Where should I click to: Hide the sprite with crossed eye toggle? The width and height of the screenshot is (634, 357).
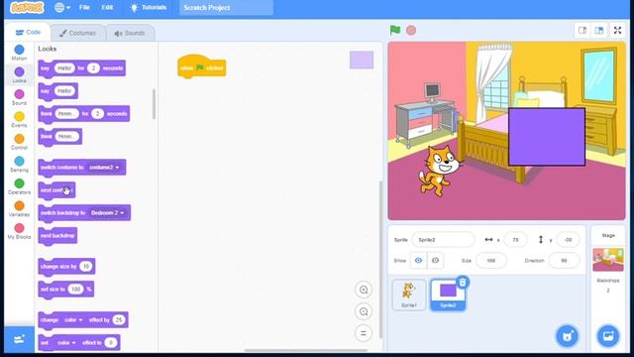coord(435,260)
